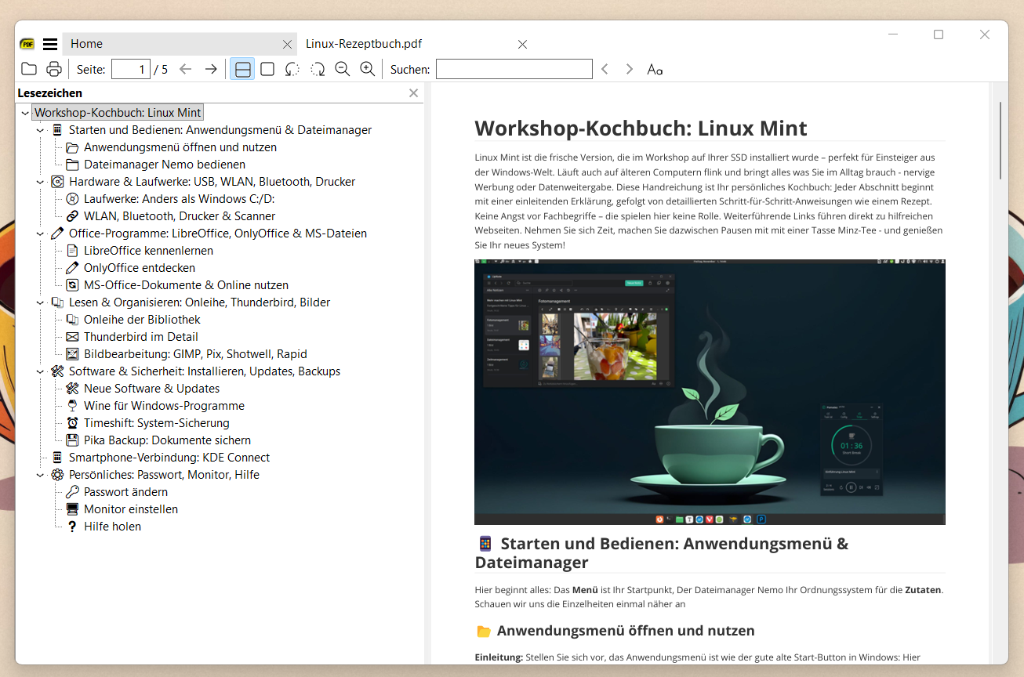Zoom in on the document
The image size is (1024, 677).
point(367,69)
